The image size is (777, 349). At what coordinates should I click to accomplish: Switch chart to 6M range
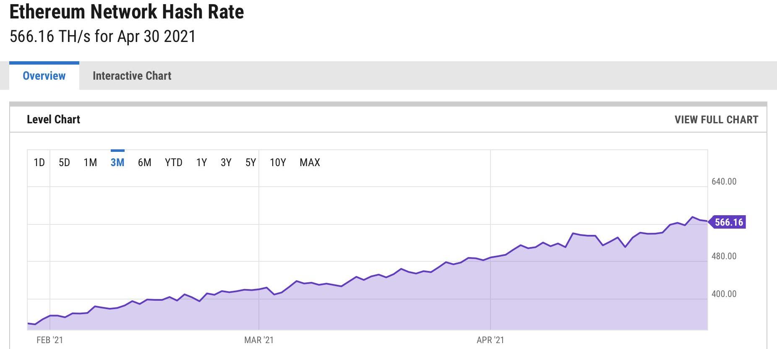pos(144,162)
